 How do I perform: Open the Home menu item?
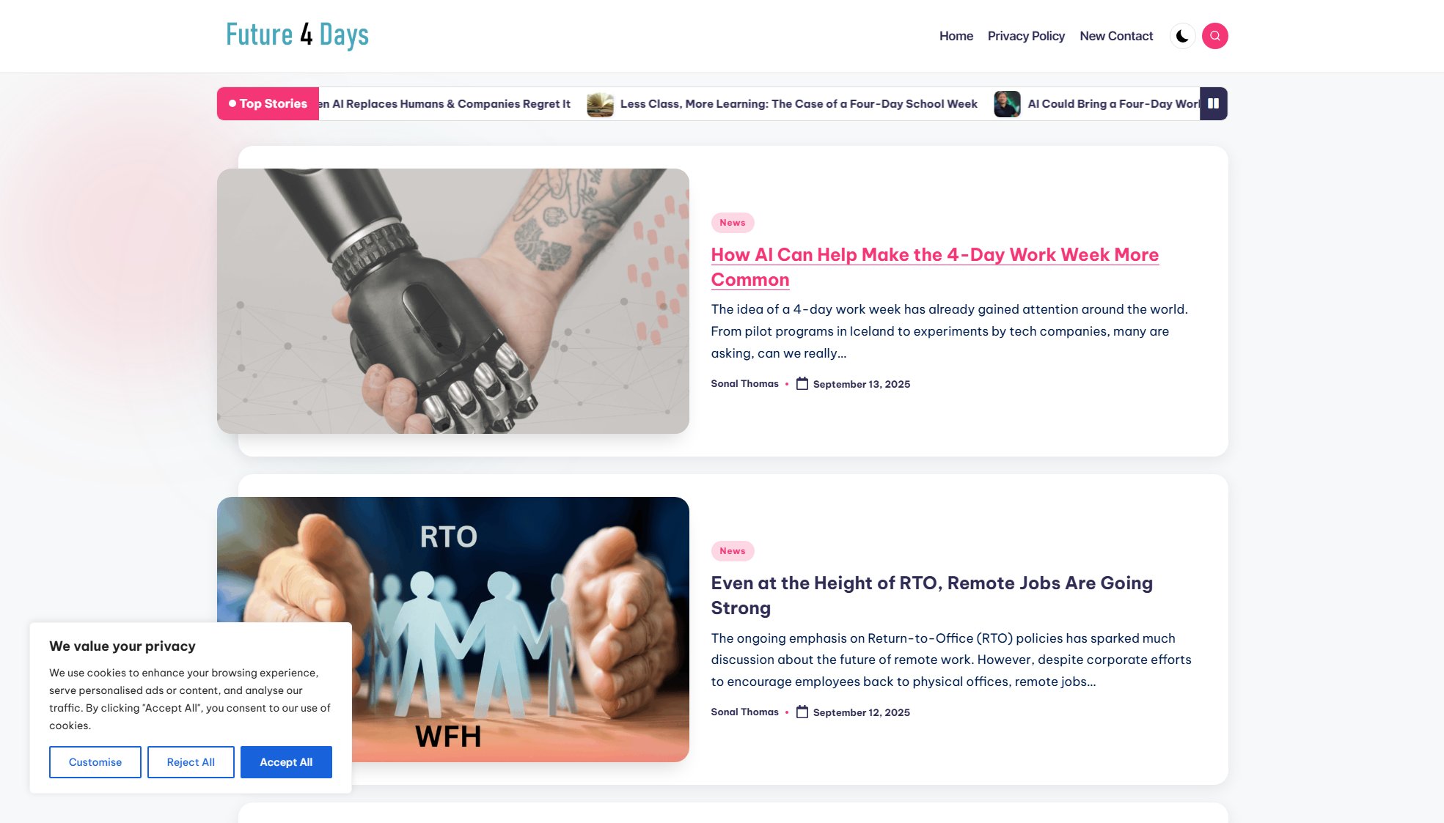pyautogui.click(x=956, y=36)
